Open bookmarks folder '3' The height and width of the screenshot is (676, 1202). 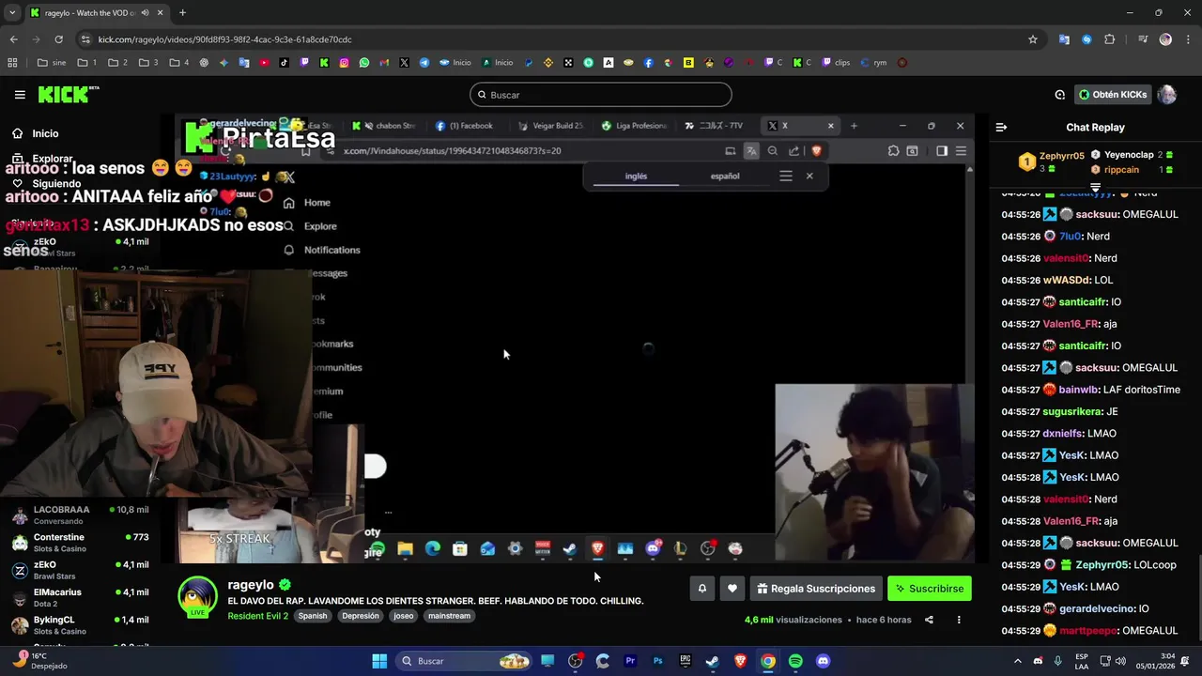pyautogui.click(x=148, y=63)
